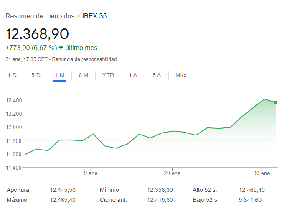Click the timestamp 31 ene, 17:35 CET
The height and width of the screenshot is (209, 292).
point(26,59)
